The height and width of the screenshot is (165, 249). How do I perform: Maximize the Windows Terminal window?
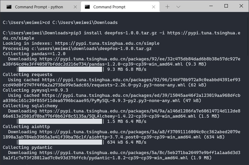pos(226,6)
